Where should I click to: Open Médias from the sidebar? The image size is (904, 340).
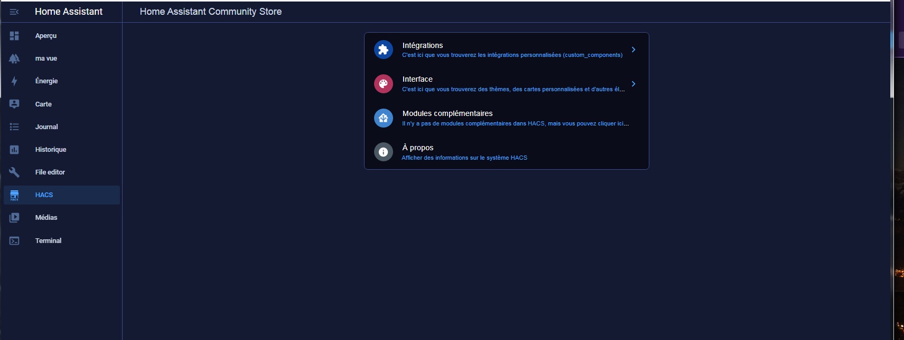62,218
